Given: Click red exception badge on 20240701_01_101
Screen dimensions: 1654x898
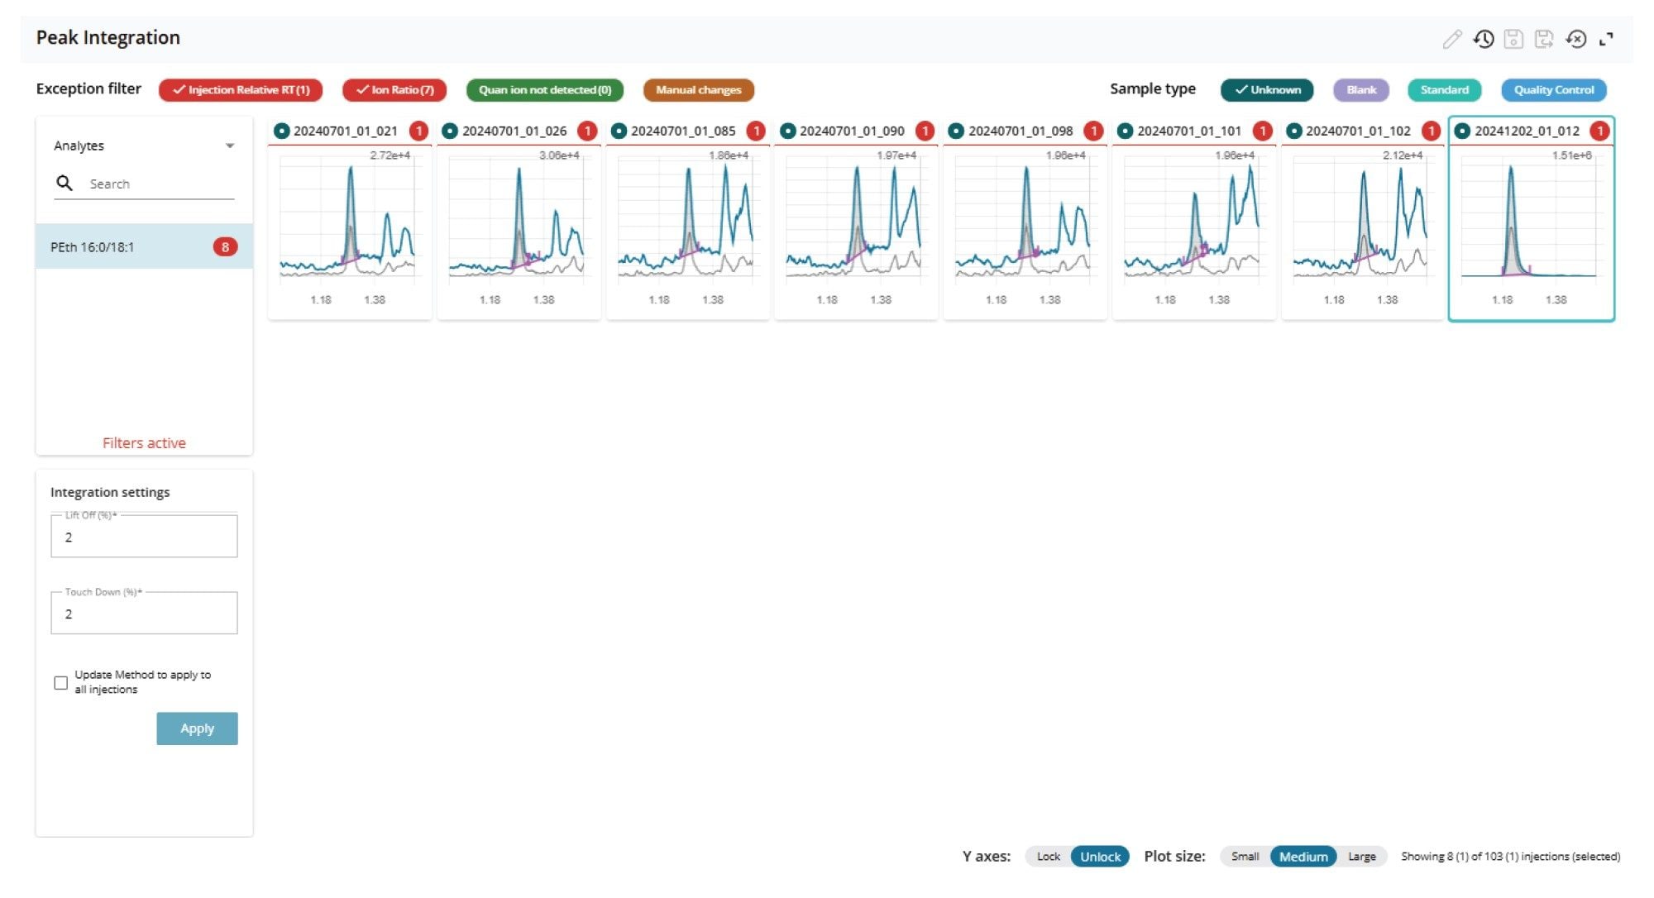Looking at the screenshot, I should (1262, 131).
